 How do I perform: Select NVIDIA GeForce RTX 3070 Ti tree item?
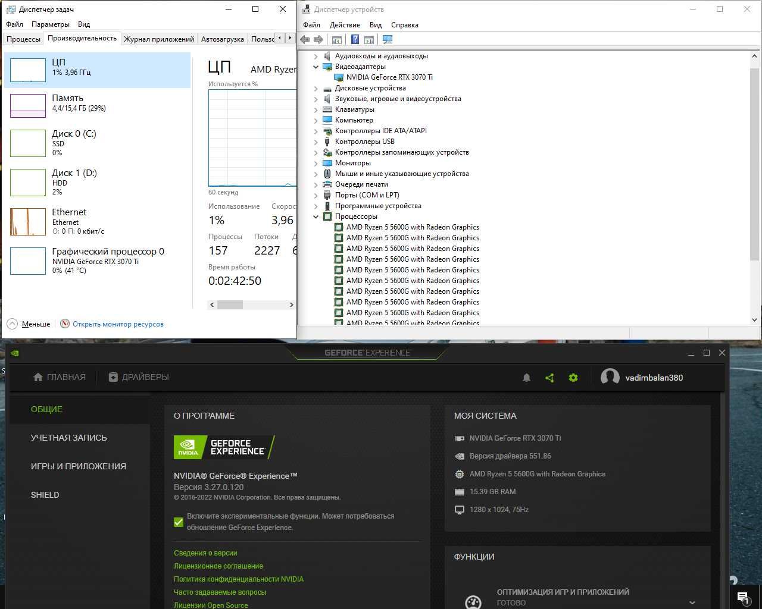point(389,77)
